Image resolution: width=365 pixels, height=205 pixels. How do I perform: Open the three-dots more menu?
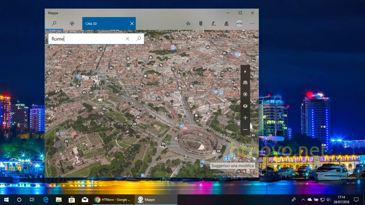(252, 23)
